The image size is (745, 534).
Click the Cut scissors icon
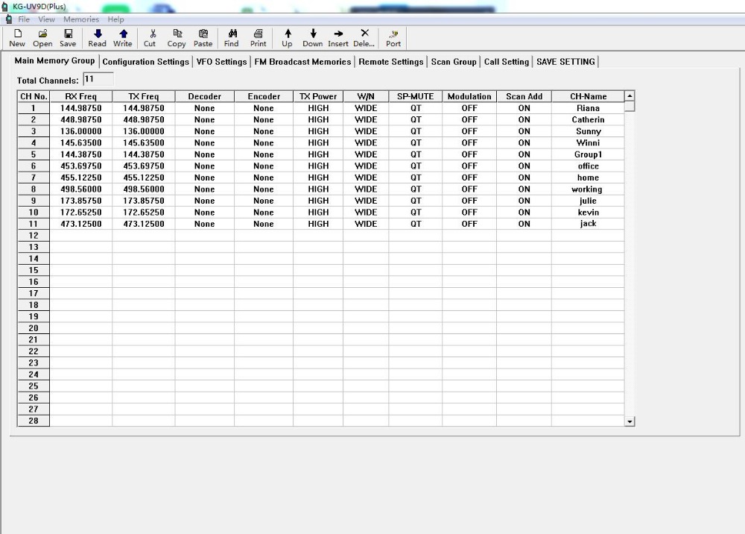[x=150, y=37]
